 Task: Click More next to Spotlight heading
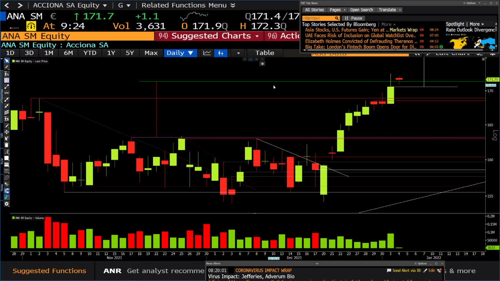[477, 24]
